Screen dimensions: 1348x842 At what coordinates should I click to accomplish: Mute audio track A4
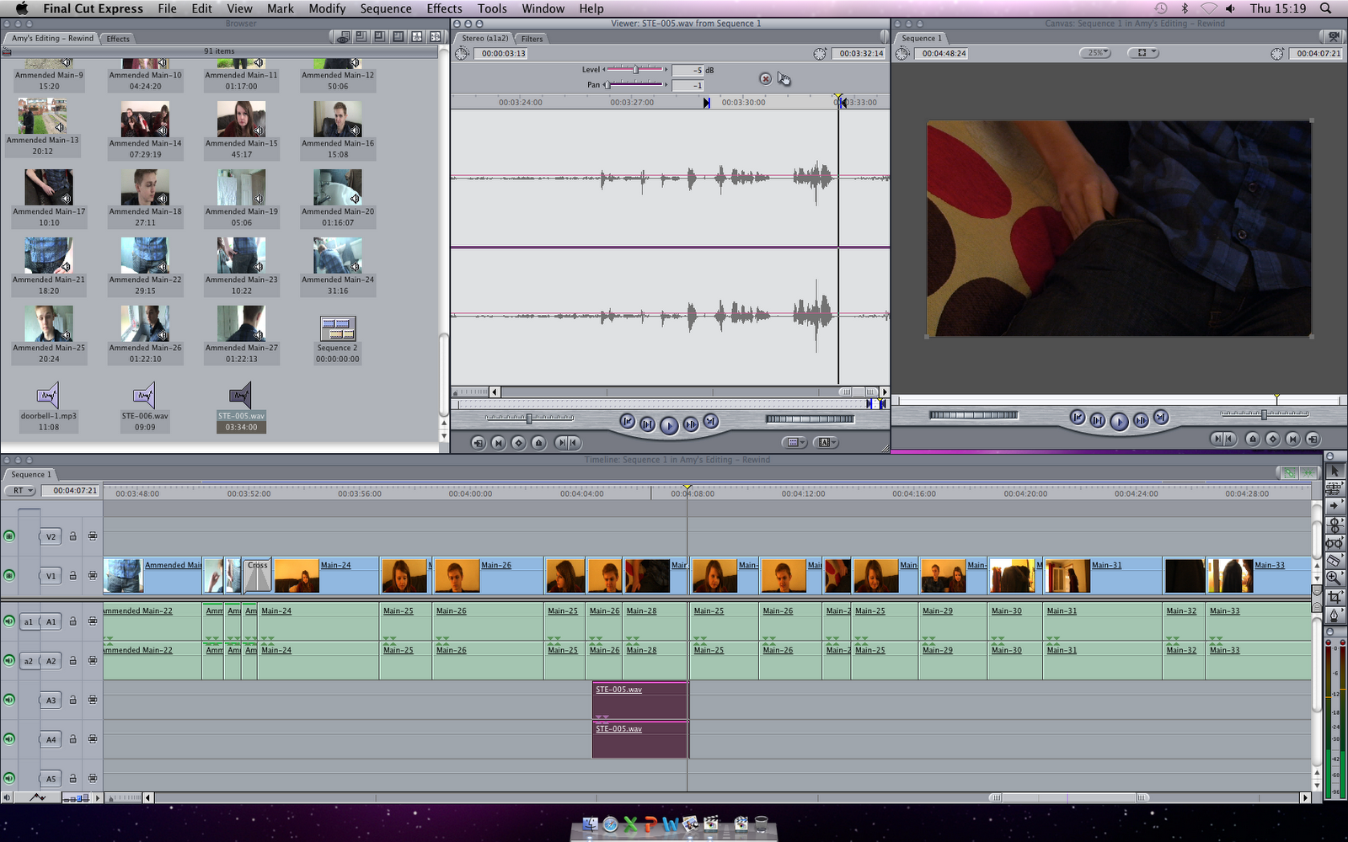pyautogui.click(x=9, y=739)
